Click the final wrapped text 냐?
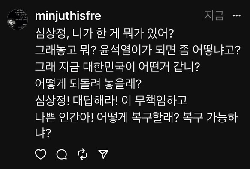Image resolution: width=250 pixels, height=169 pixels. point(43,133)
